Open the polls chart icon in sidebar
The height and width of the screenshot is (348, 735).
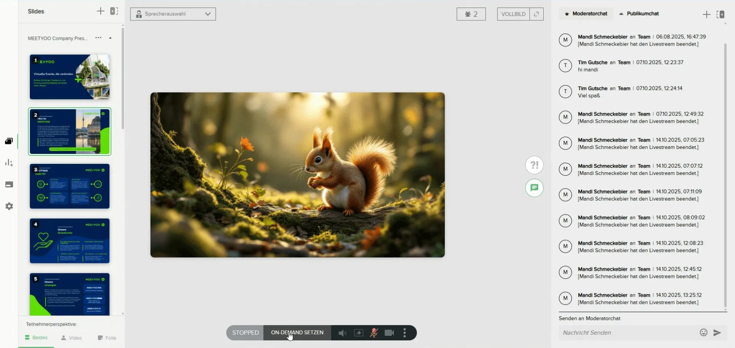[9, 163]
